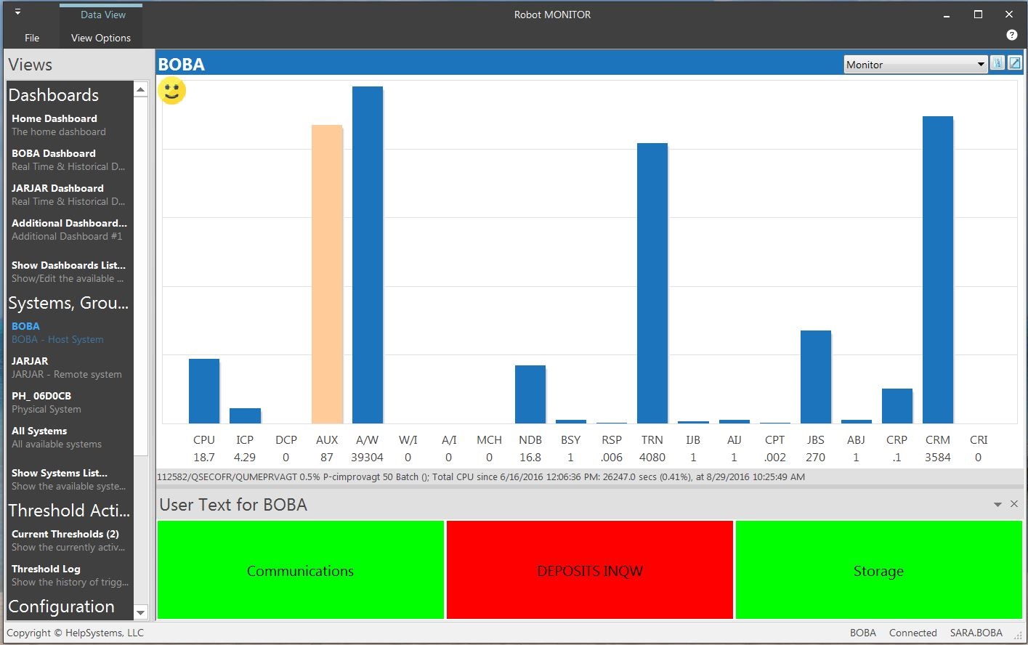
Task: Select the JARJAR remote system
Action: click(x=69, y=368)
